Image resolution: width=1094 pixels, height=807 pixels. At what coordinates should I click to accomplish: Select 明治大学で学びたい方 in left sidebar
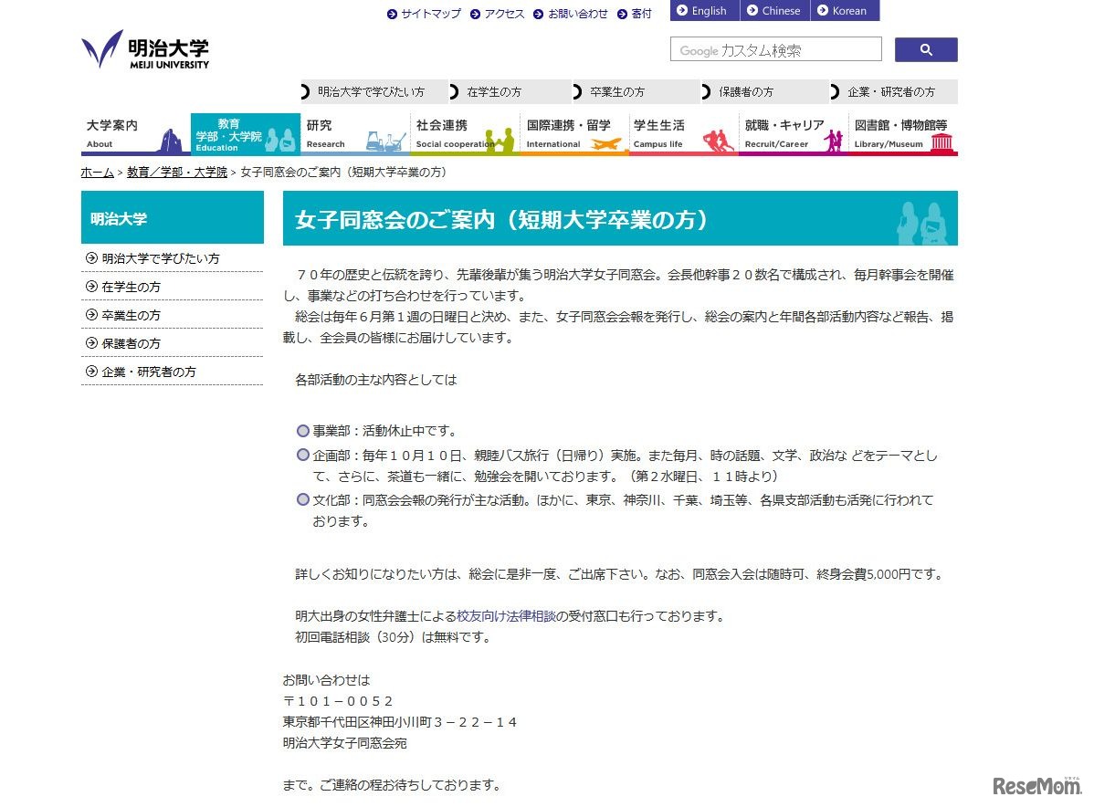pos(160,258)
